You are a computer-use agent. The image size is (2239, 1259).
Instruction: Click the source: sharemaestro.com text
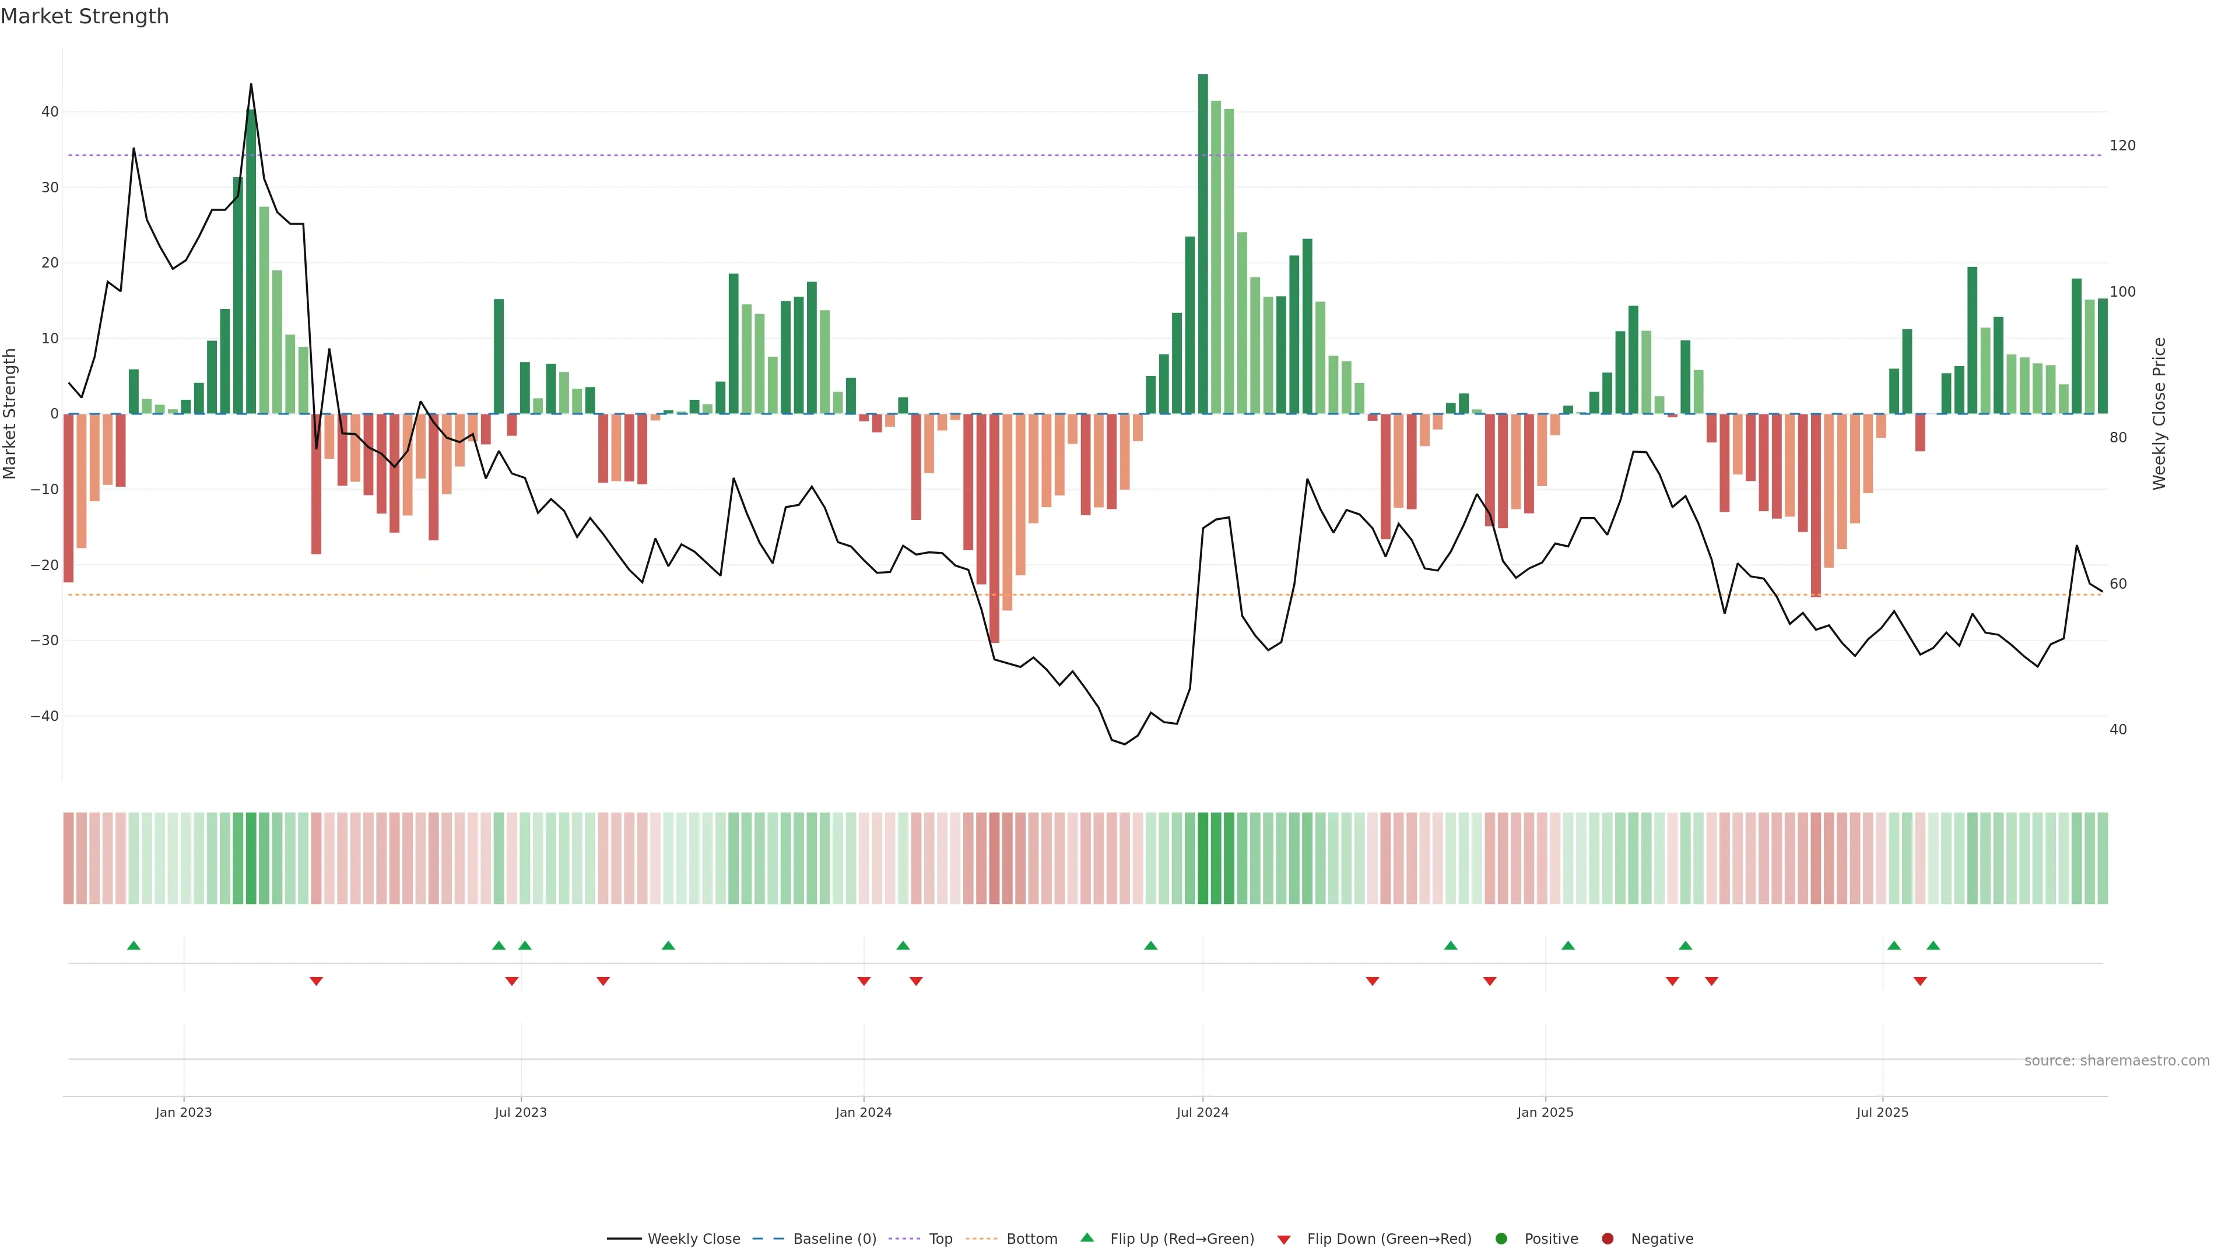click(2117, 1061)
